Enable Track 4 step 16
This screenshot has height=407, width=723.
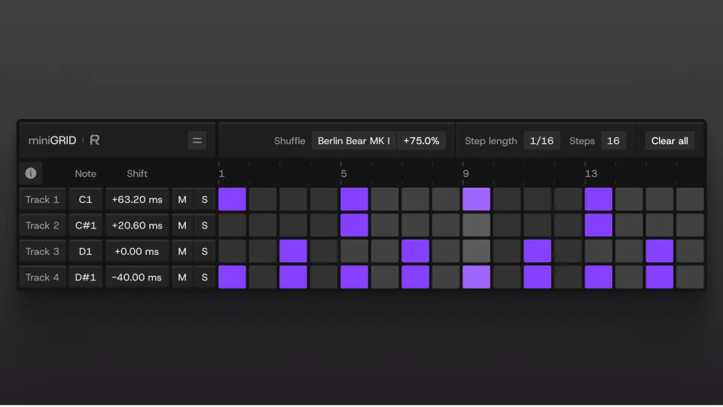(691, 277)
